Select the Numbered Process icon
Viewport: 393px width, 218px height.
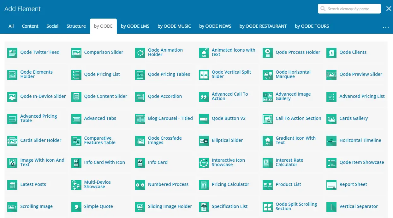140,185
